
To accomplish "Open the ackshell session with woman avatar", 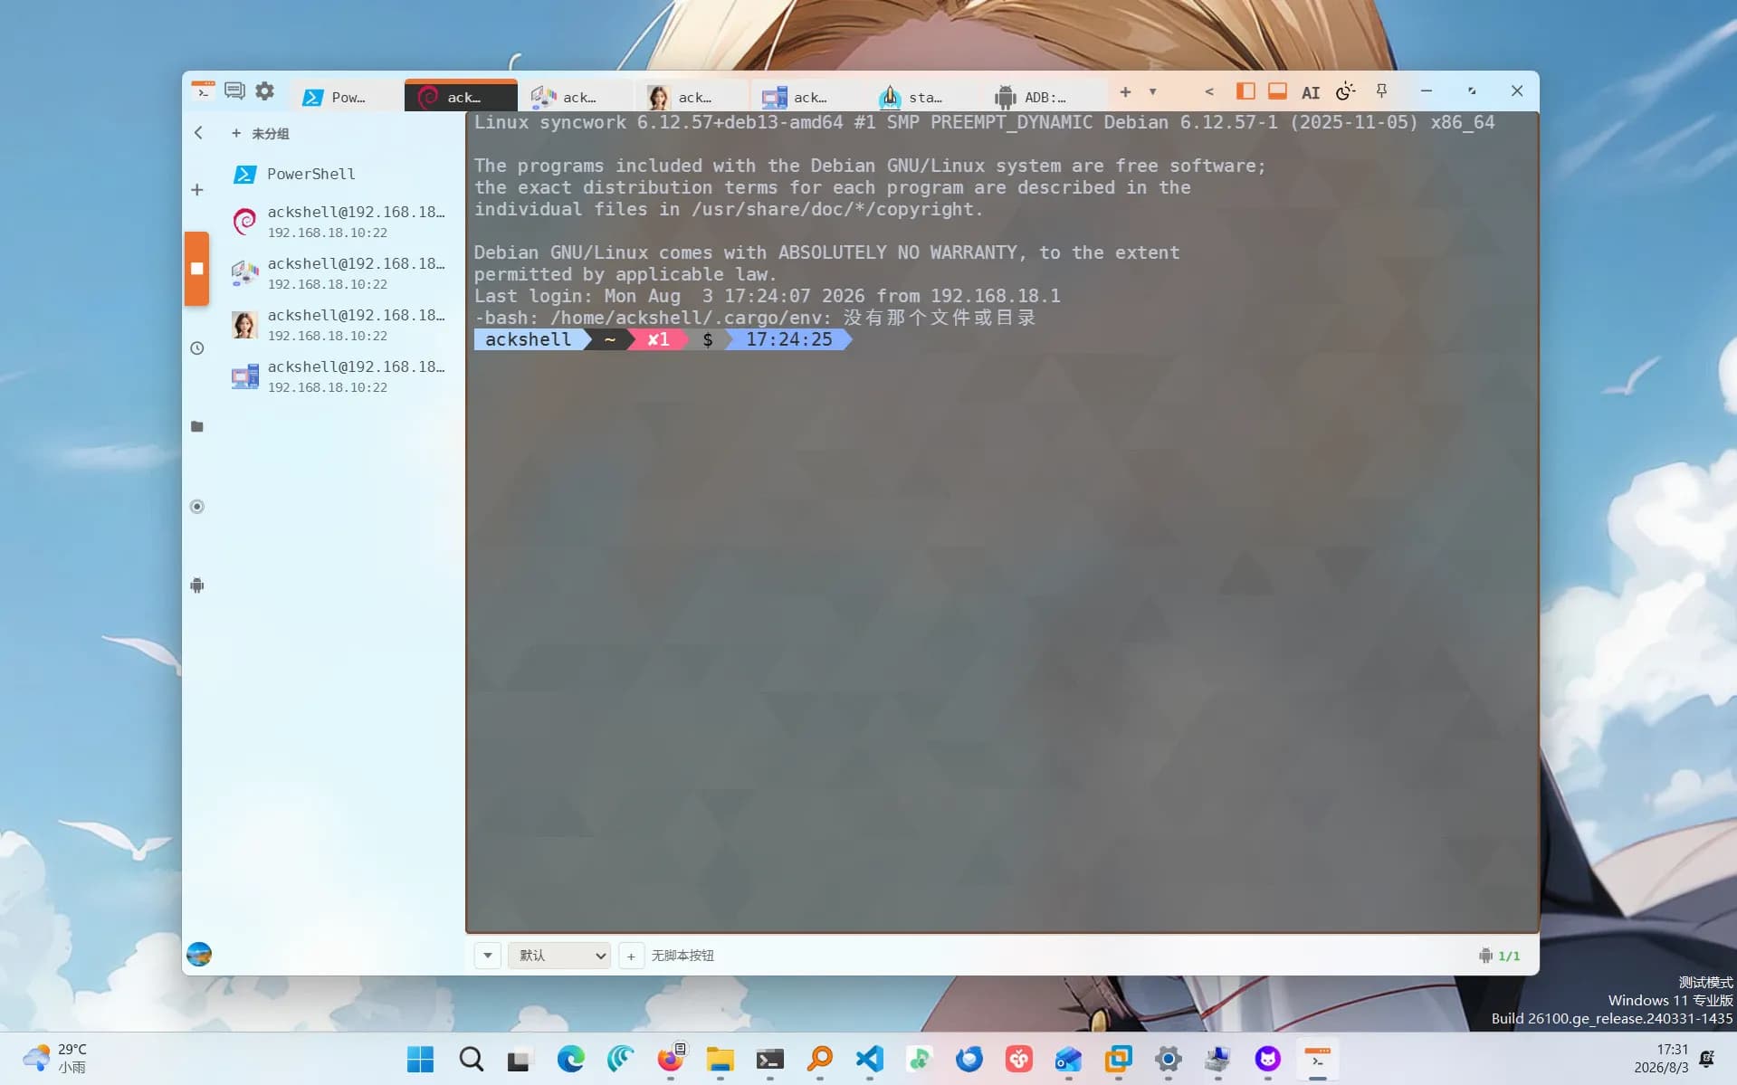I will [x=340, y=324].
